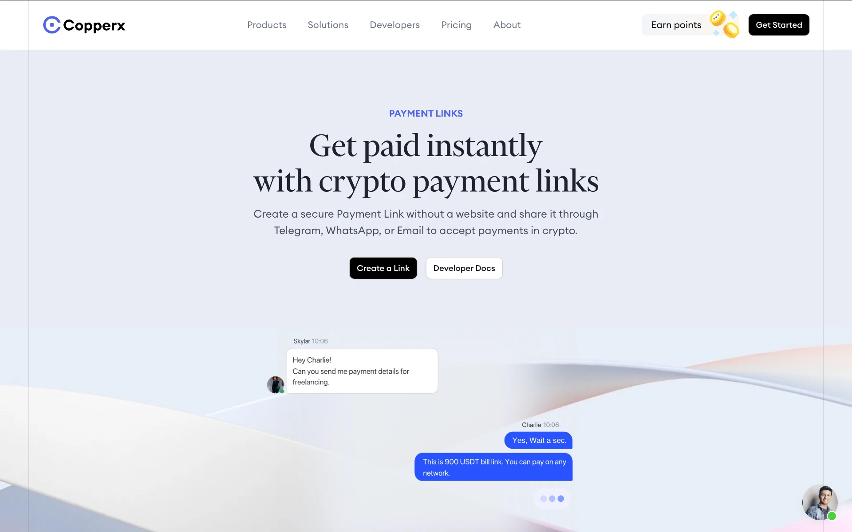Image resolution: width=852 pixels, height=532 pixels.
Task: Expand the Developers dropdown menu
Action: 394,24
